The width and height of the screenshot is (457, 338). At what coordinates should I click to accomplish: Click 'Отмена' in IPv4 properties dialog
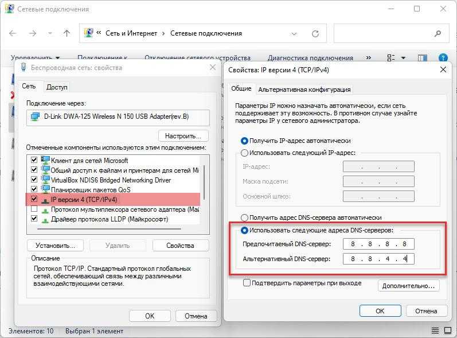(426, 311)
